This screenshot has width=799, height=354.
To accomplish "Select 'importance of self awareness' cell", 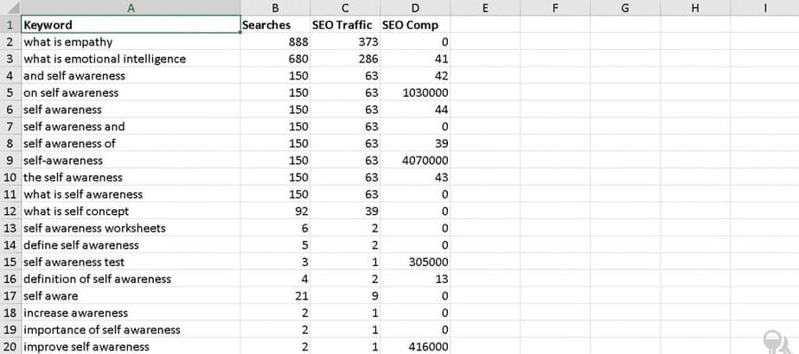I will 131,330.
